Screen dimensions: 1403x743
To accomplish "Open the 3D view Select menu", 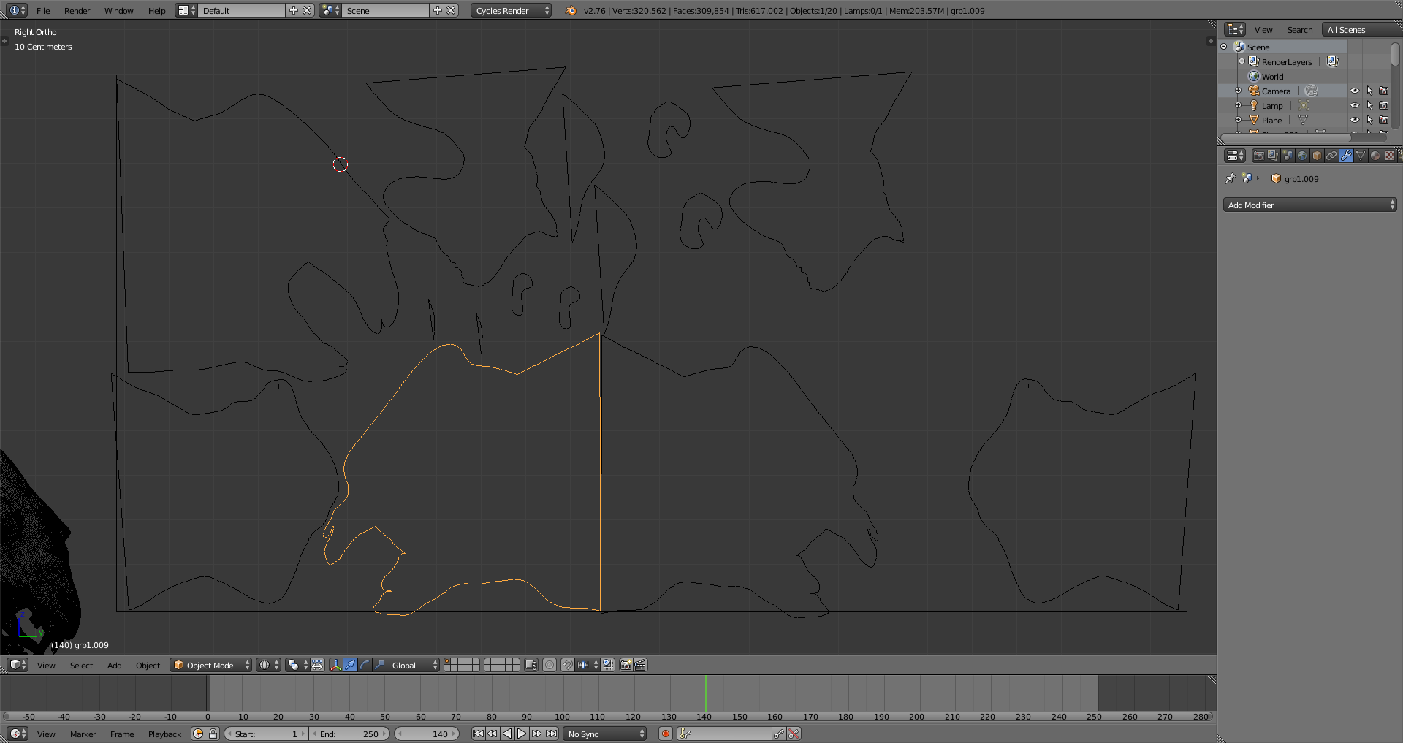I will coord(81,665).
